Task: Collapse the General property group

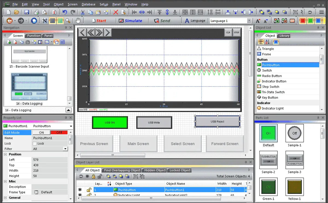Action: 5,198
